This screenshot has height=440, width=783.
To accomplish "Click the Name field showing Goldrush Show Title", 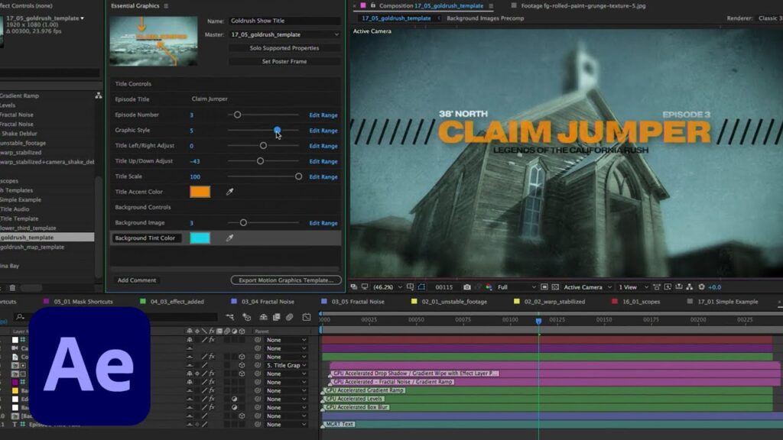I will click(284, 21).
